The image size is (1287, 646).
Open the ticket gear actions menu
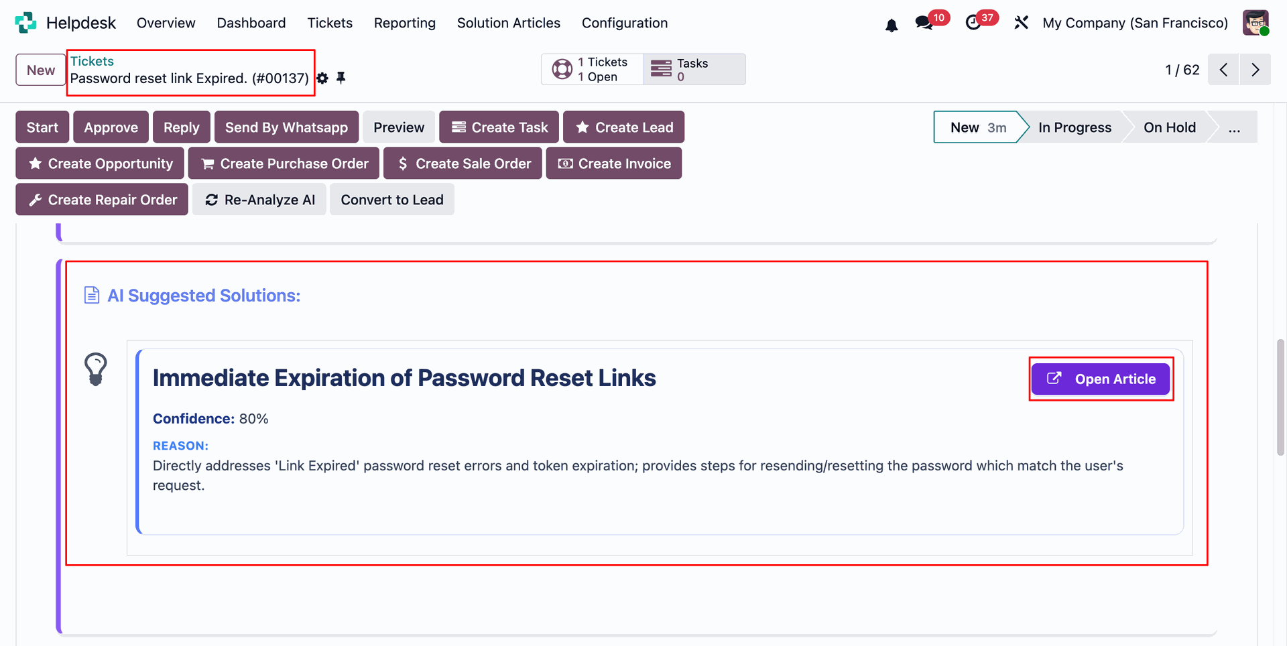pos(322,78)
